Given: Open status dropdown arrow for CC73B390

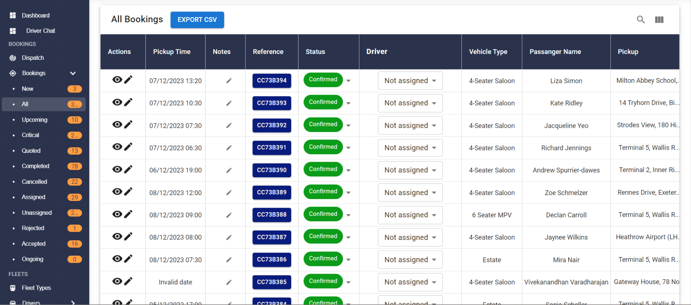Looking at the screenshot, I should click(x=348, y=170).
